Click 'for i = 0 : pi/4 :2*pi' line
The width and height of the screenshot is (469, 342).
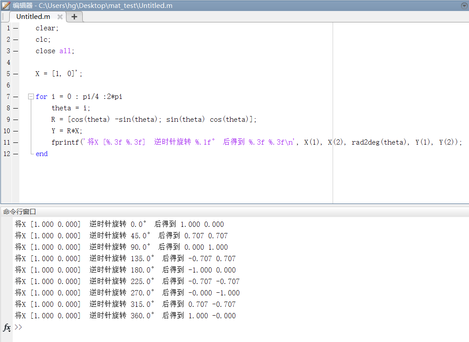tap(79, 97)
